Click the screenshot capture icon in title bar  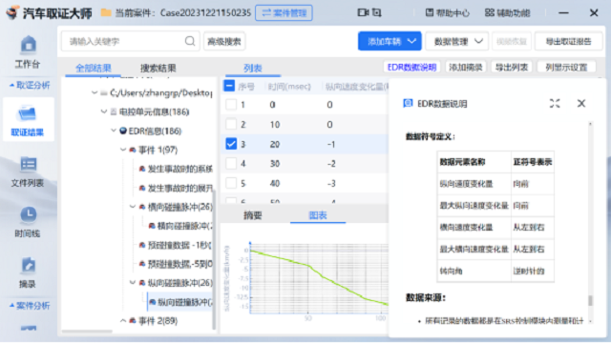(377, 12)
